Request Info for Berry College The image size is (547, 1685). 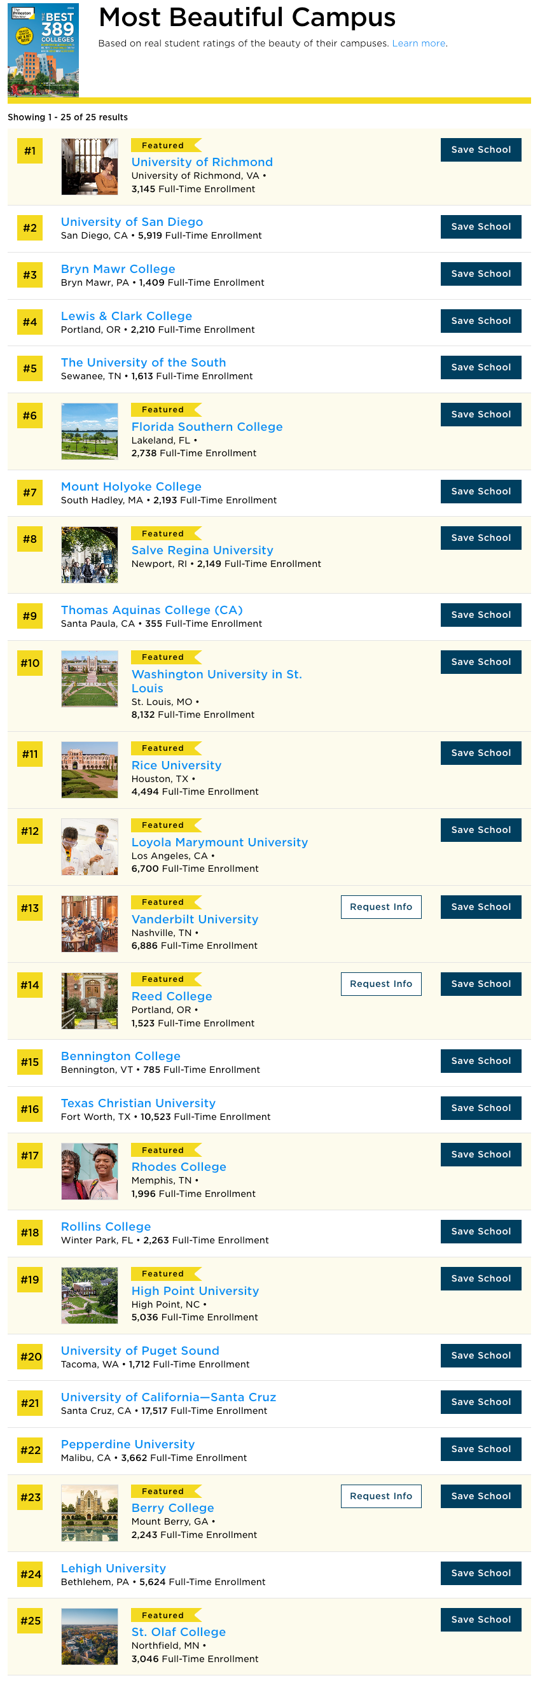point(381,1496)
